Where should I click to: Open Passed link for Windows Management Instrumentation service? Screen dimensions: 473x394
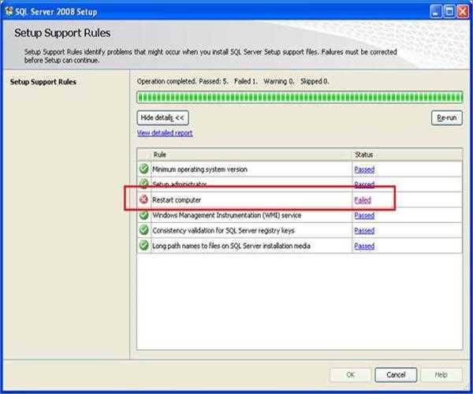(x=364, y=215)
